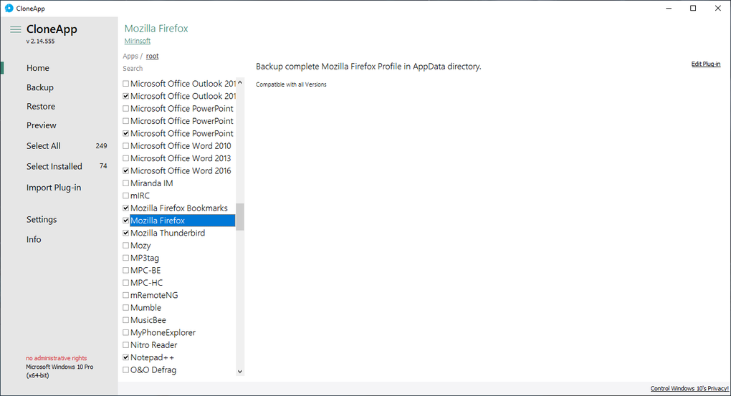Uncheck the Mozilla Firefox checkbox
The height and width of the screenshot is (396, 731).
pyautogui.click(x=126, y=221)
